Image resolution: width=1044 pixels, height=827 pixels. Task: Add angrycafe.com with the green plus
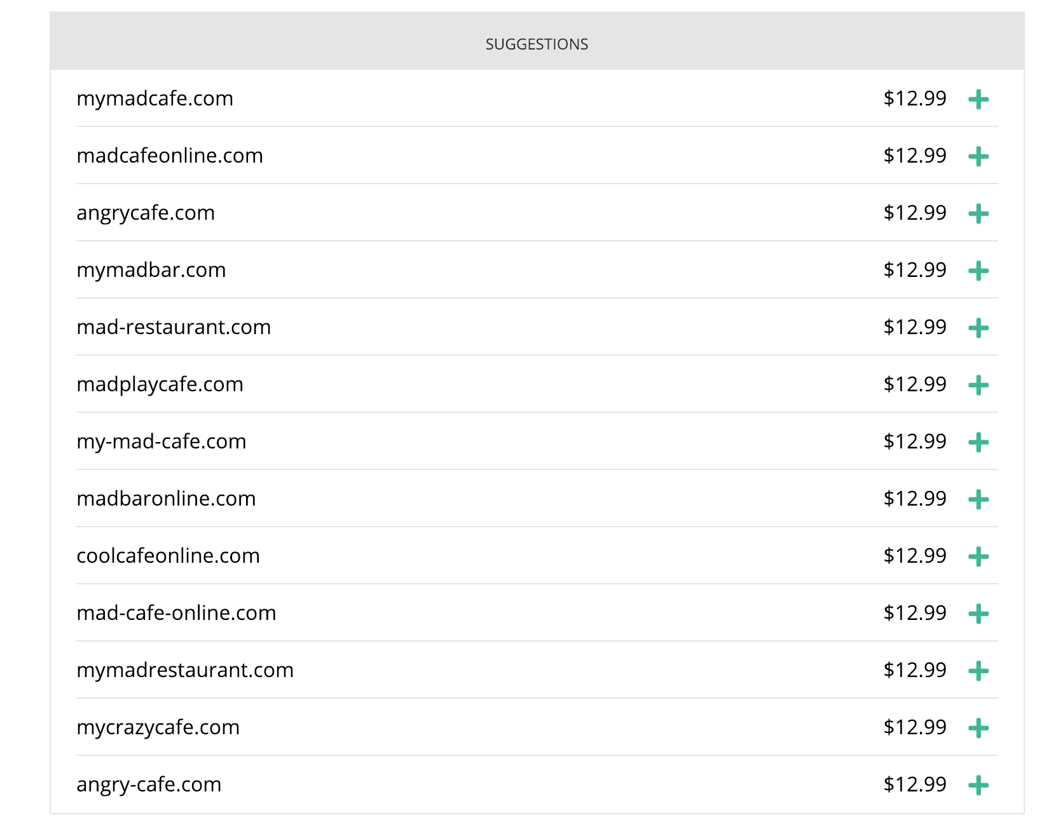(x=978, y=213)
